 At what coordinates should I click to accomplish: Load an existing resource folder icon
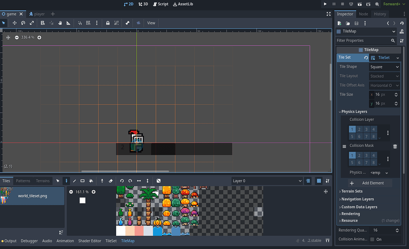click(x=348, y=23)
